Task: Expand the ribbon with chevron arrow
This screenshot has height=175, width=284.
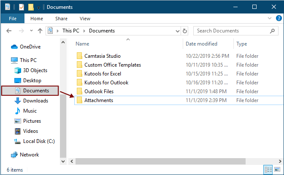Action: [x=270, y=19]
